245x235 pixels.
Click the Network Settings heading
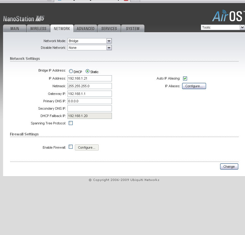pyautogui.click(x=25, y=59)
